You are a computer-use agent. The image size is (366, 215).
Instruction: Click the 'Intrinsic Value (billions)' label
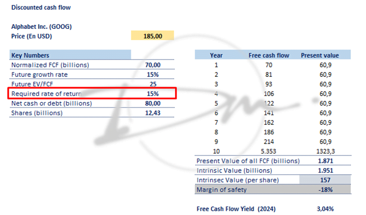(x=234, y=170)
